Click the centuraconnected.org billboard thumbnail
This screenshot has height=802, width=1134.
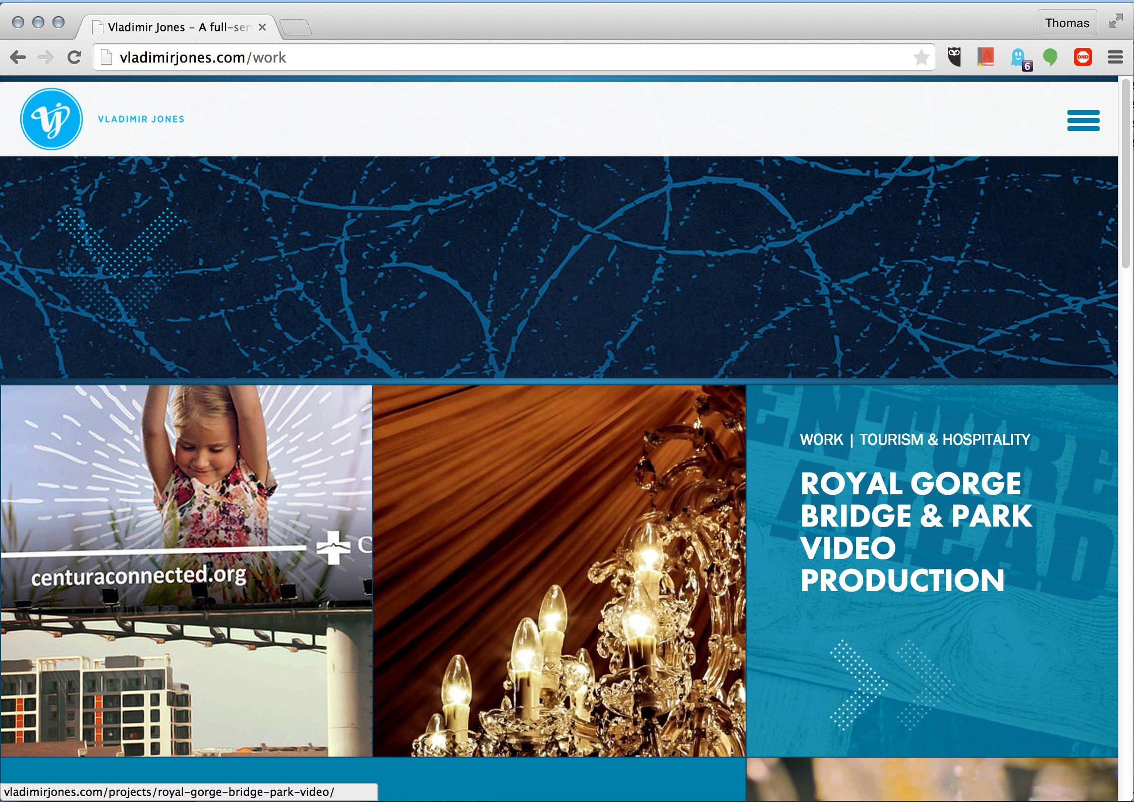pyautogui.click(x=187, y=570)
